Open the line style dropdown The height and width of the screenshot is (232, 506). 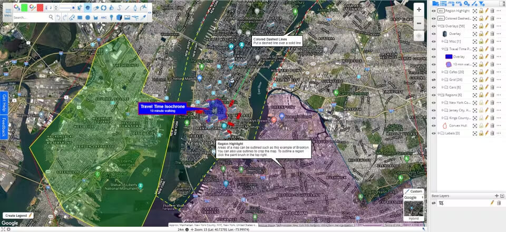(x=67, y=8)
